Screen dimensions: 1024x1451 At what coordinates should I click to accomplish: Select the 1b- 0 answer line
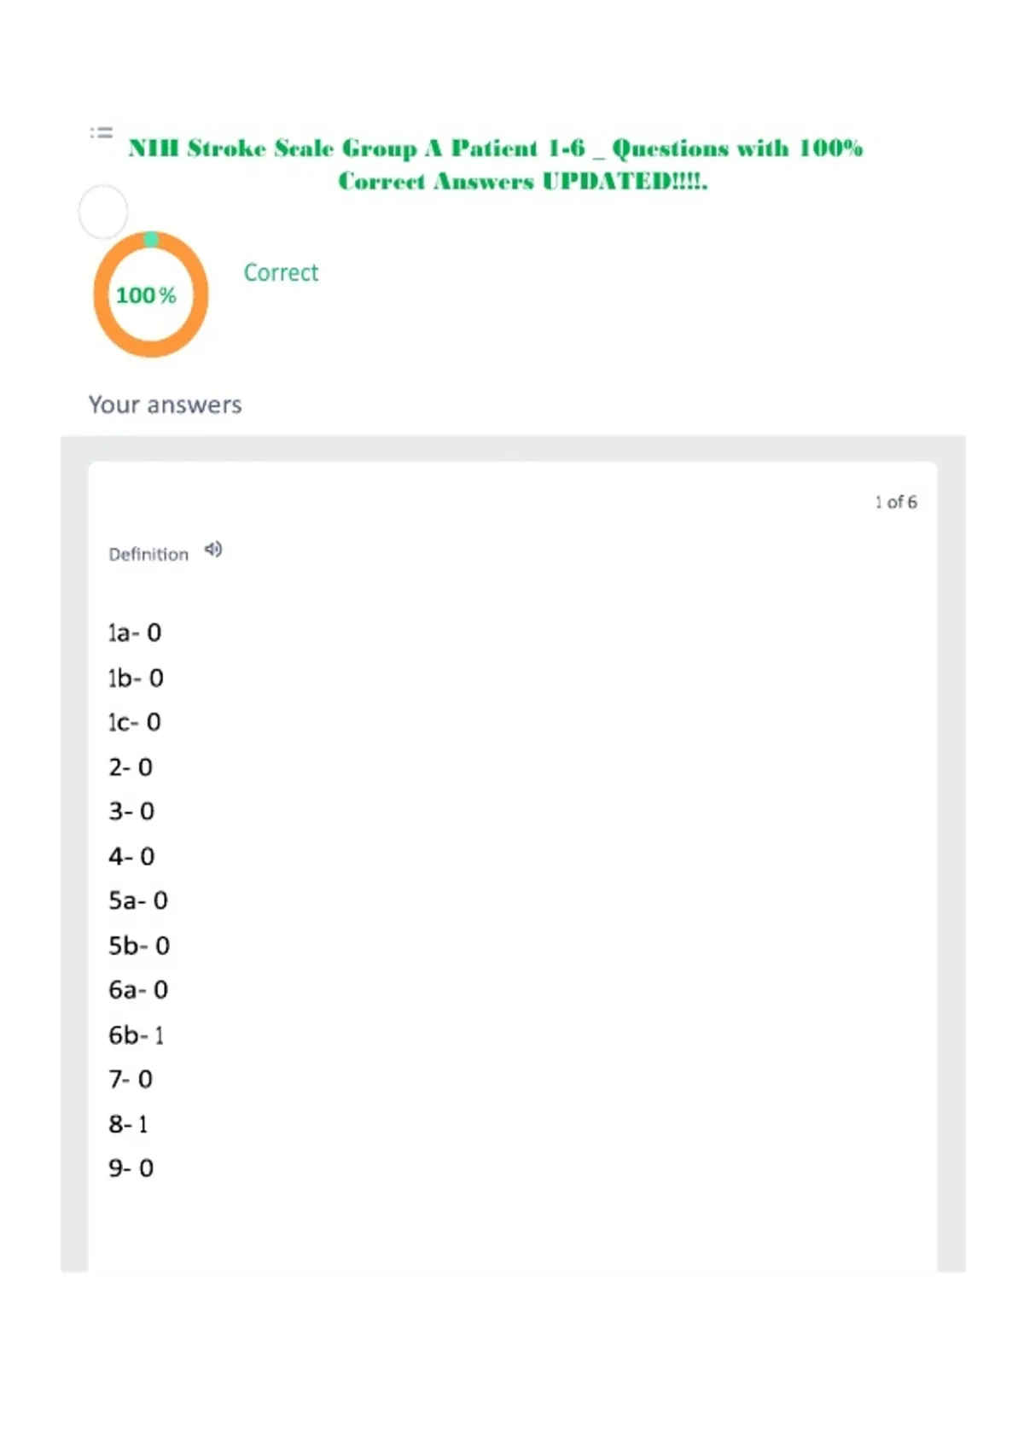(136, 678)
